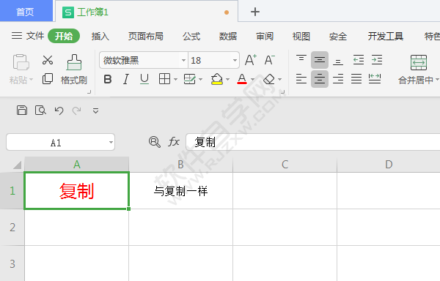Image resolution: width=440 pixels, height=281 pixels.
Task: Align text to top of cell
Action: point(301,59)
